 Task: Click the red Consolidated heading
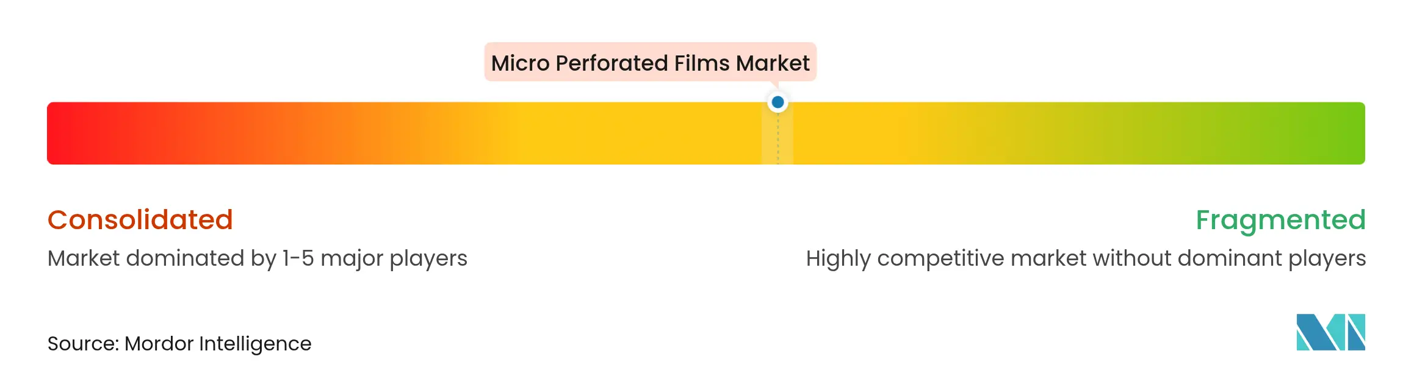pyautogui.click(x=140, y=220)
